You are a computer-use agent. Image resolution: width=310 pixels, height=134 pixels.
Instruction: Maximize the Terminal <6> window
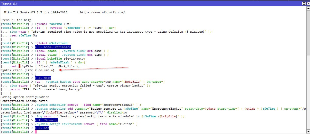[x=304, y=4]
